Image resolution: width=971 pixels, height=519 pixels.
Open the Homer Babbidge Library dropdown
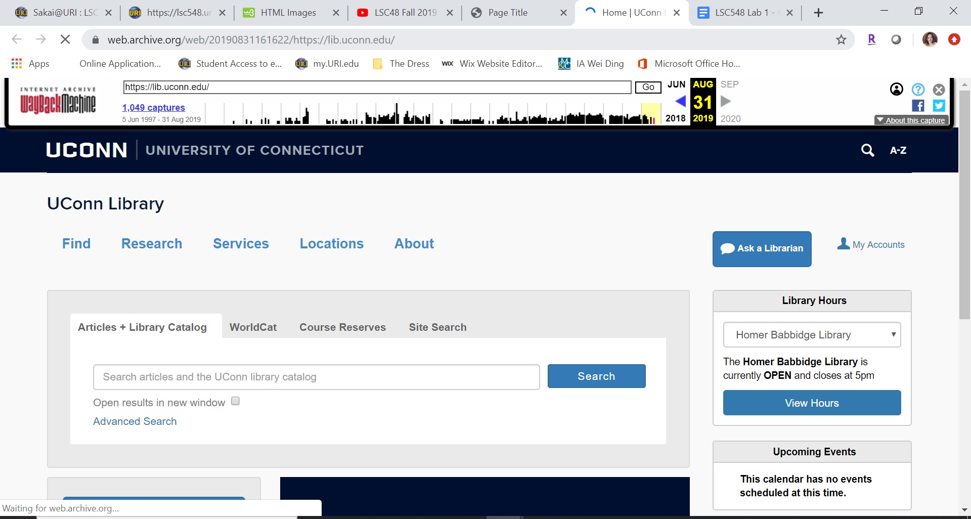pyautogui.click(x=812, y=335)
